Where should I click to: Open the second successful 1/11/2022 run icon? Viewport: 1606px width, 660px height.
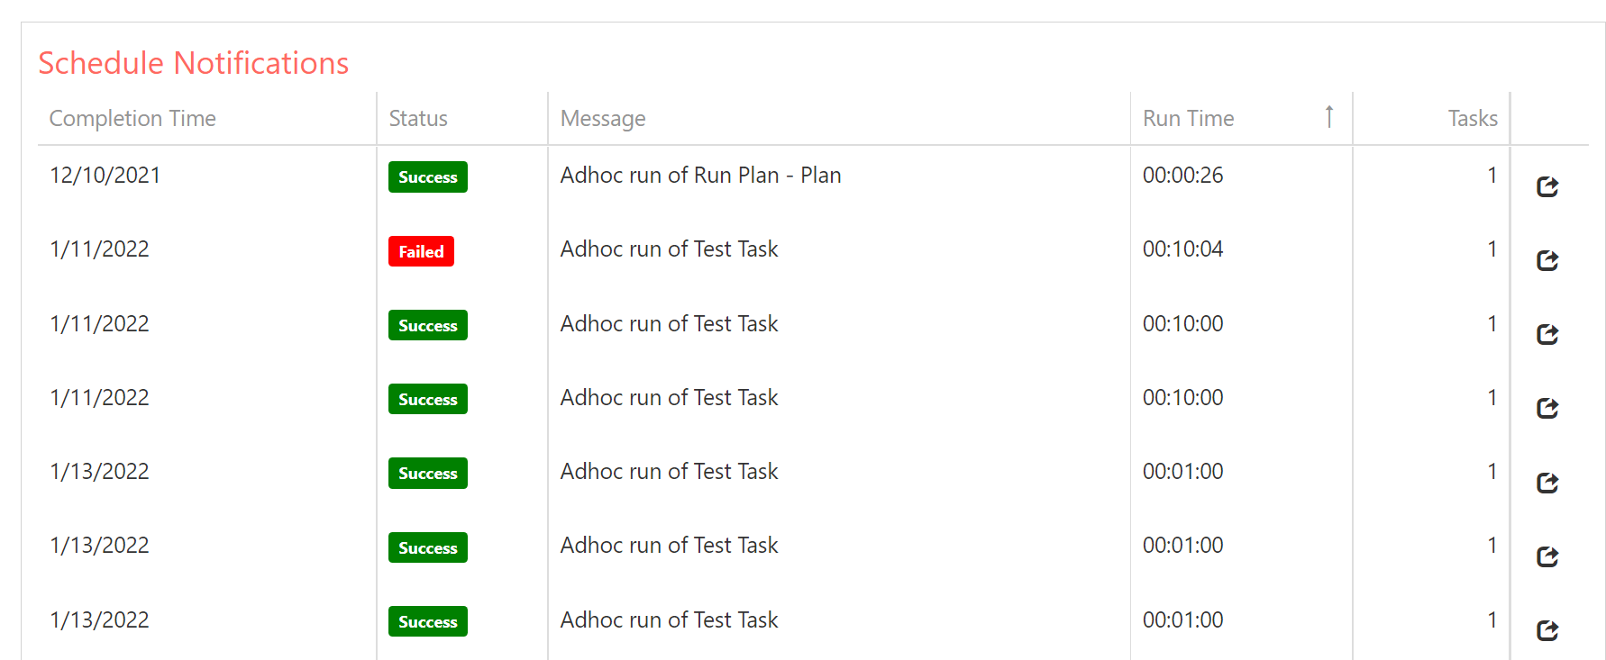pos(1547,408)
